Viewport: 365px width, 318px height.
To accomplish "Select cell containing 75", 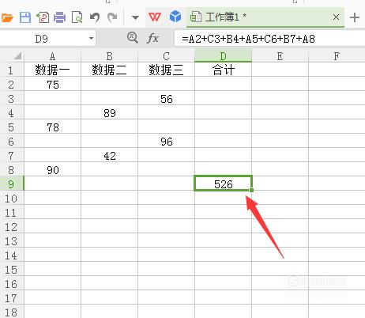I will click(52, 85).
